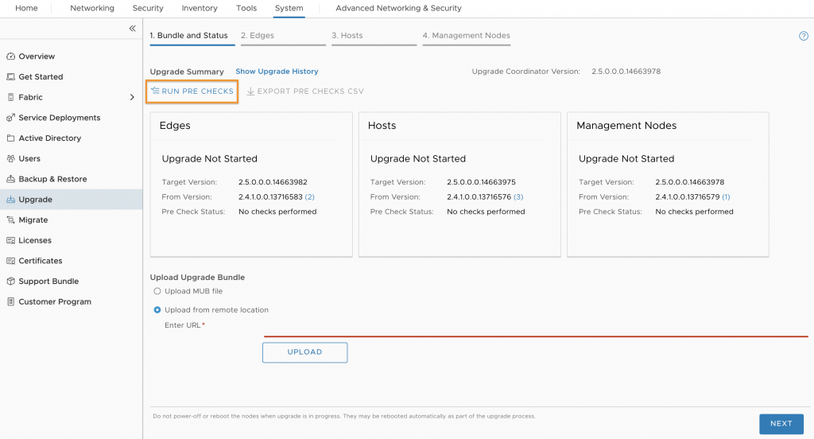This screenshot has width=814, height=439.
Task: Click the Edges card title
Action: (x=175, y=126)
